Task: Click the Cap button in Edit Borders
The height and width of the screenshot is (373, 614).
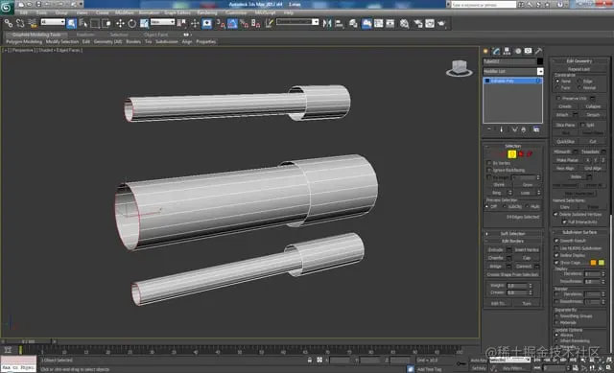Action: [x=527, y=258]
